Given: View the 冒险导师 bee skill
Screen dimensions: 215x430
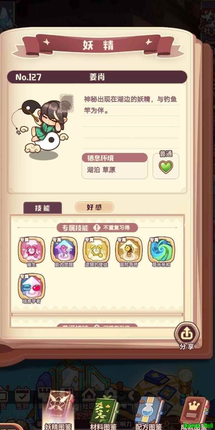Looking at the screenshot, I should tap(129, 250).
